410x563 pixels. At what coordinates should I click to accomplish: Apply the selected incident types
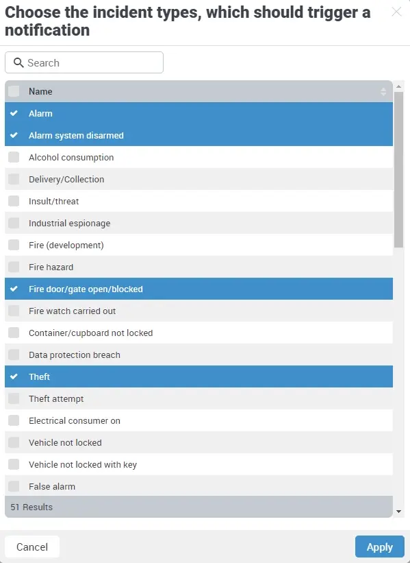379,547
